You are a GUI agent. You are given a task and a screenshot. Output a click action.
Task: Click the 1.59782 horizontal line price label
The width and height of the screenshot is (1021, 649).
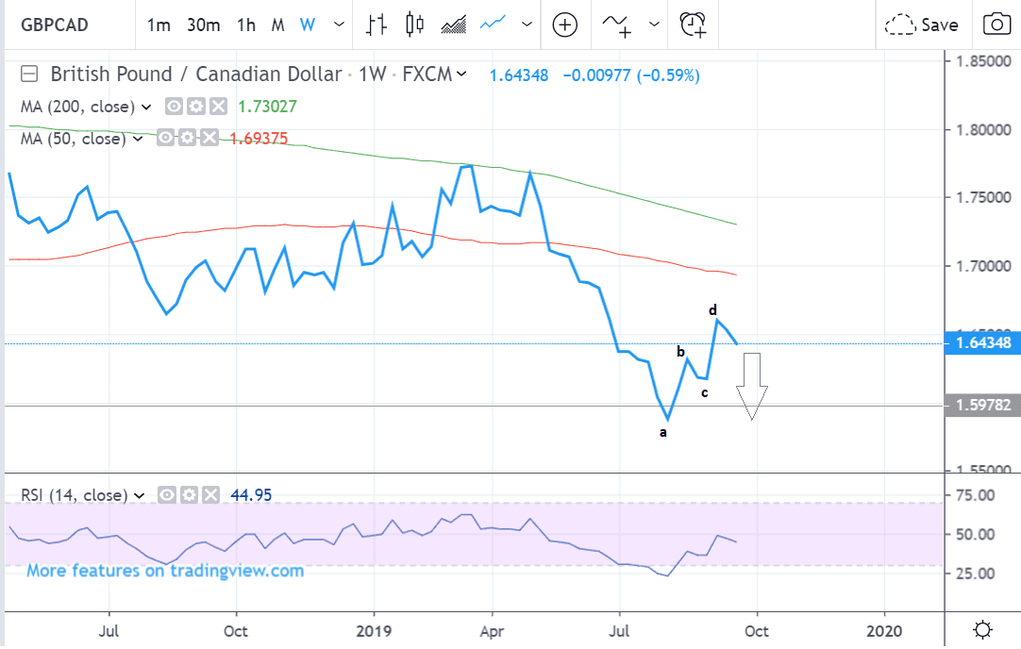pyautogui.click(x=982, y=406)
